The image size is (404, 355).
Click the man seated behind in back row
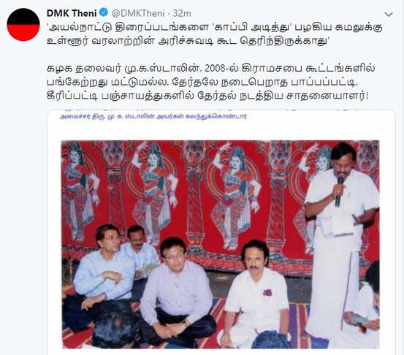(x=140, y=248)
